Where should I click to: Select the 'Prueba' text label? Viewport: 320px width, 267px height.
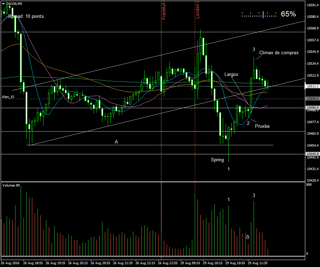(x=262, y=126)
